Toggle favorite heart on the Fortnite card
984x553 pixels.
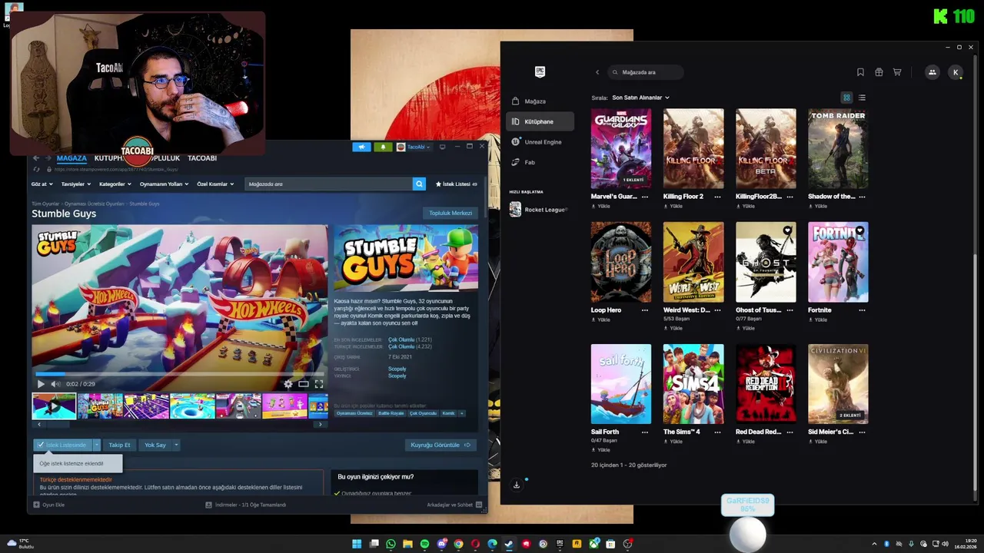(x=859, y=230)
